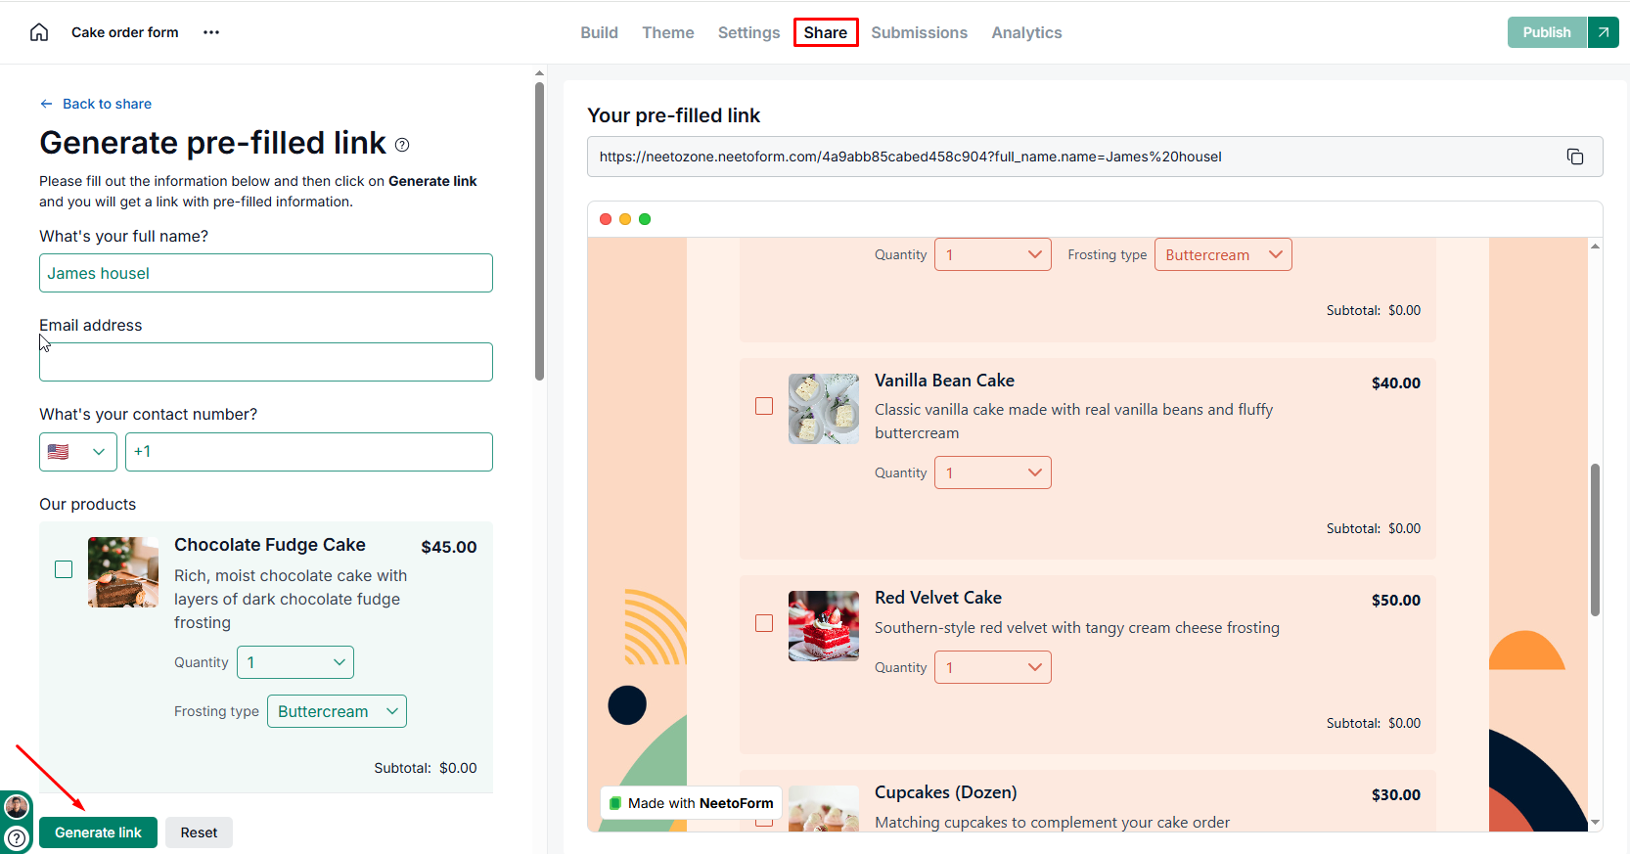Switch to the Submissions tab

919,32
